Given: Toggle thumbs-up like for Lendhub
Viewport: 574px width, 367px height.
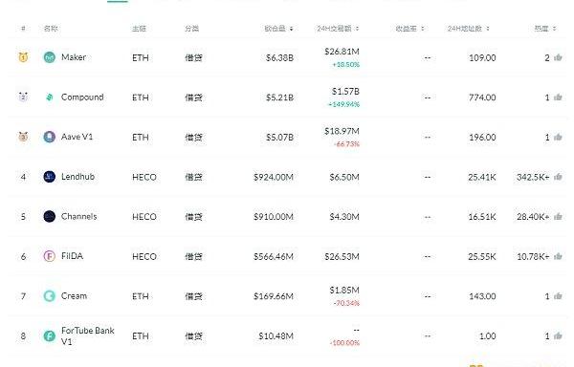Looking at the screenshot, I should (558, 177).
